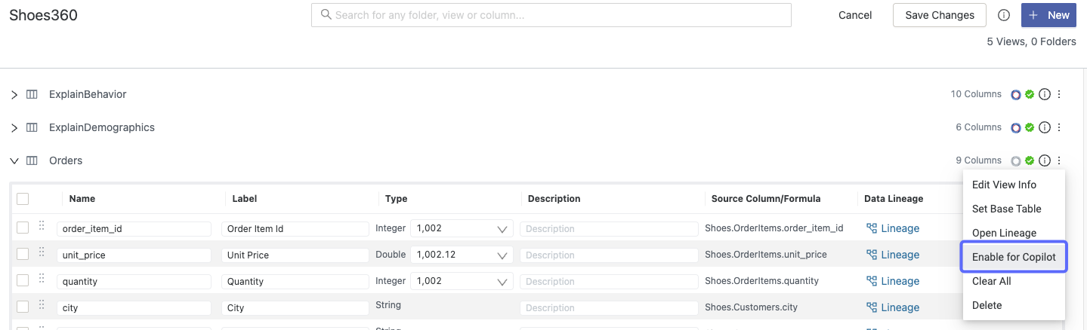Click the drag handle of unit_price row
This screenshot has height=330, width=1087.
pos(42,254)
